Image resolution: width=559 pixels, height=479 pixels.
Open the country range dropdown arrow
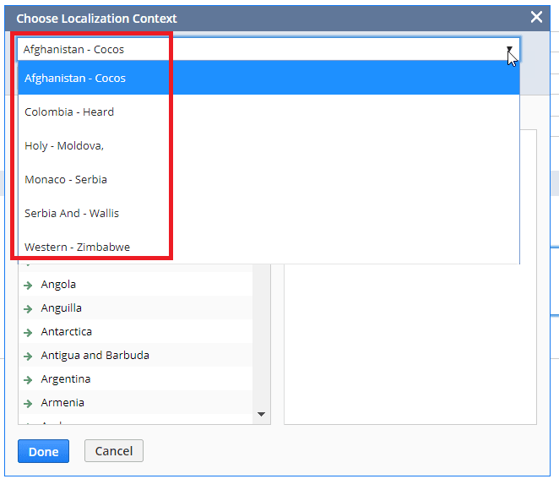coord(509,49)
